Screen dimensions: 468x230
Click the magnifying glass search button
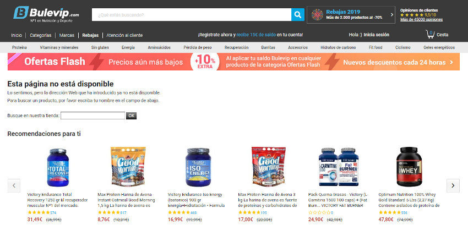[297, 15]
